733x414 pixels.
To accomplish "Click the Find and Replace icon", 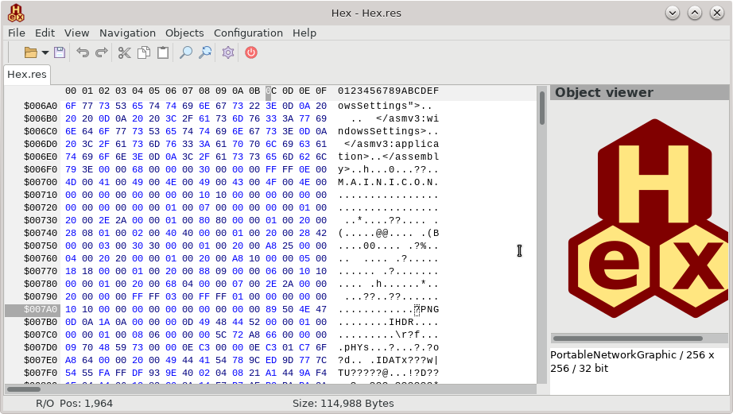I will 205,52.
